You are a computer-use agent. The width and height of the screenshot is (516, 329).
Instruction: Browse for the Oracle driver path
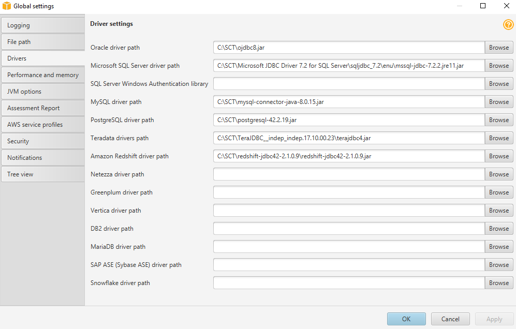click(498, 47)
